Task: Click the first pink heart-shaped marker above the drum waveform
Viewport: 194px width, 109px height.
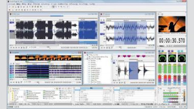Action: pyautogui.click(x=125, y=56)
